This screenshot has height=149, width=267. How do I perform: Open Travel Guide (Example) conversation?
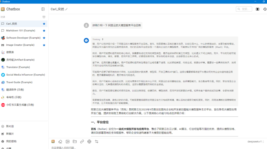click(24, 82)
